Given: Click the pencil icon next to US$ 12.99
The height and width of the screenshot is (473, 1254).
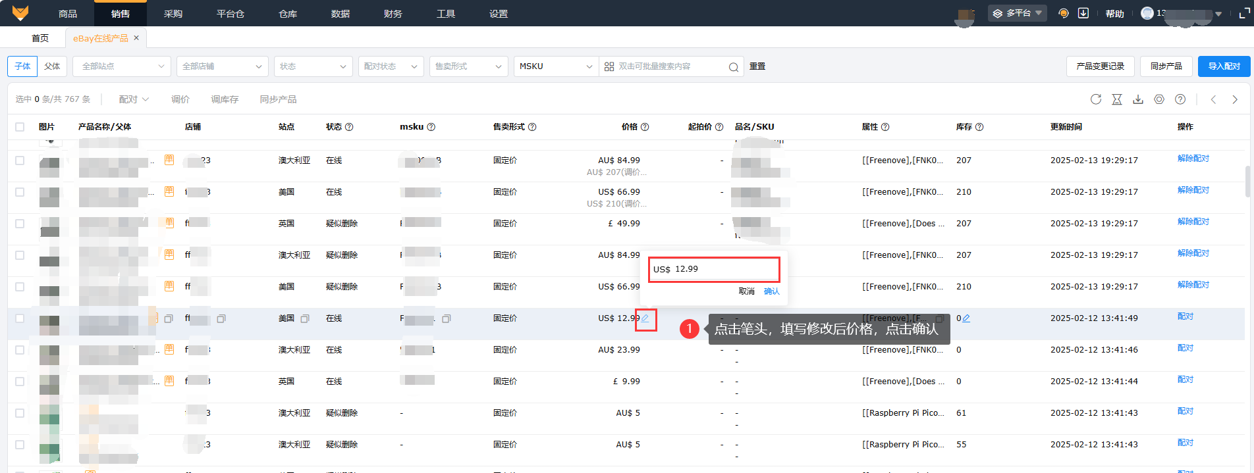Looking at the screenshot, I should pyautogui.click(x=645, y=318).
